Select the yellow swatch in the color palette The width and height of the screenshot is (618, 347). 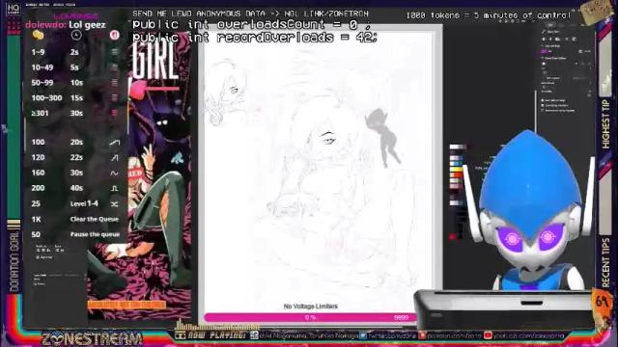(457, 170)
